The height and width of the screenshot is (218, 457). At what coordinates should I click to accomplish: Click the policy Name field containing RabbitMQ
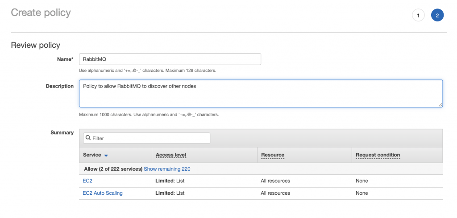point(170,59)
